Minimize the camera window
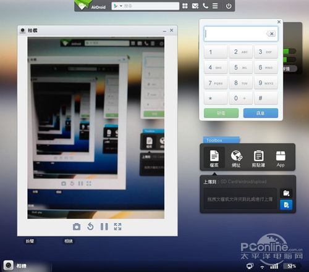309x272 pixels. pyautogui.click(x=164, y=31)
